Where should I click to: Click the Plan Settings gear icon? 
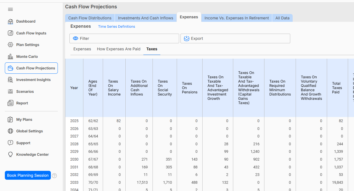(x=10, y=45)
